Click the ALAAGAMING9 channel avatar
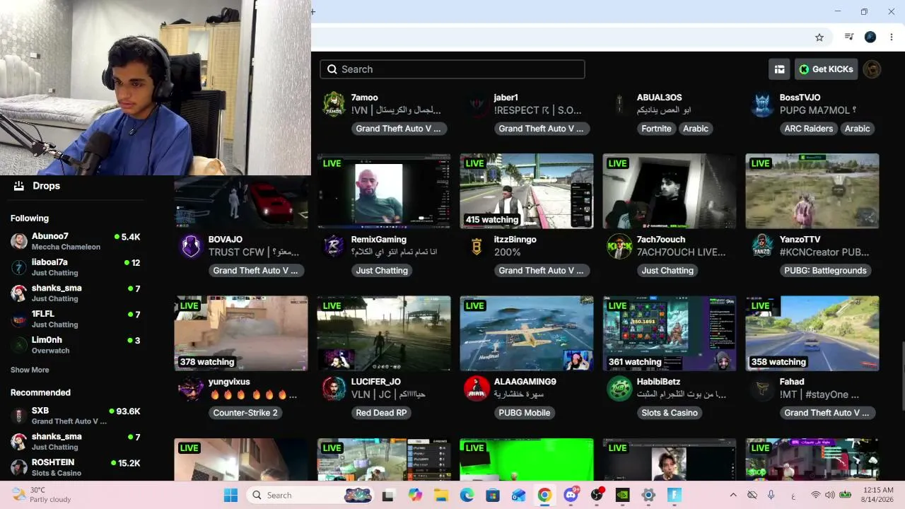This screenshot has width=905, height=509. click(477, 388)
